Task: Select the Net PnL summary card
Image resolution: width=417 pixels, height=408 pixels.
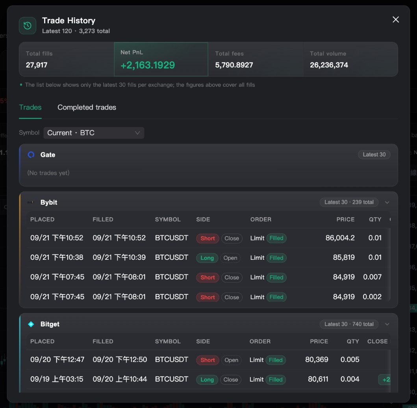Action: [161, 59]
